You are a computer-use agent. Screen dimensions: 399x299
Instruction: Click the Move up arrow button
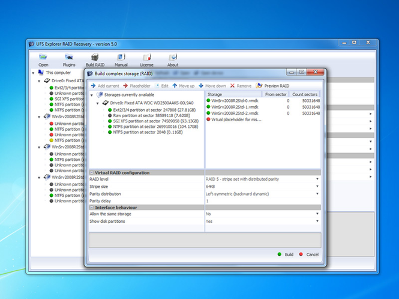point(183,86)
